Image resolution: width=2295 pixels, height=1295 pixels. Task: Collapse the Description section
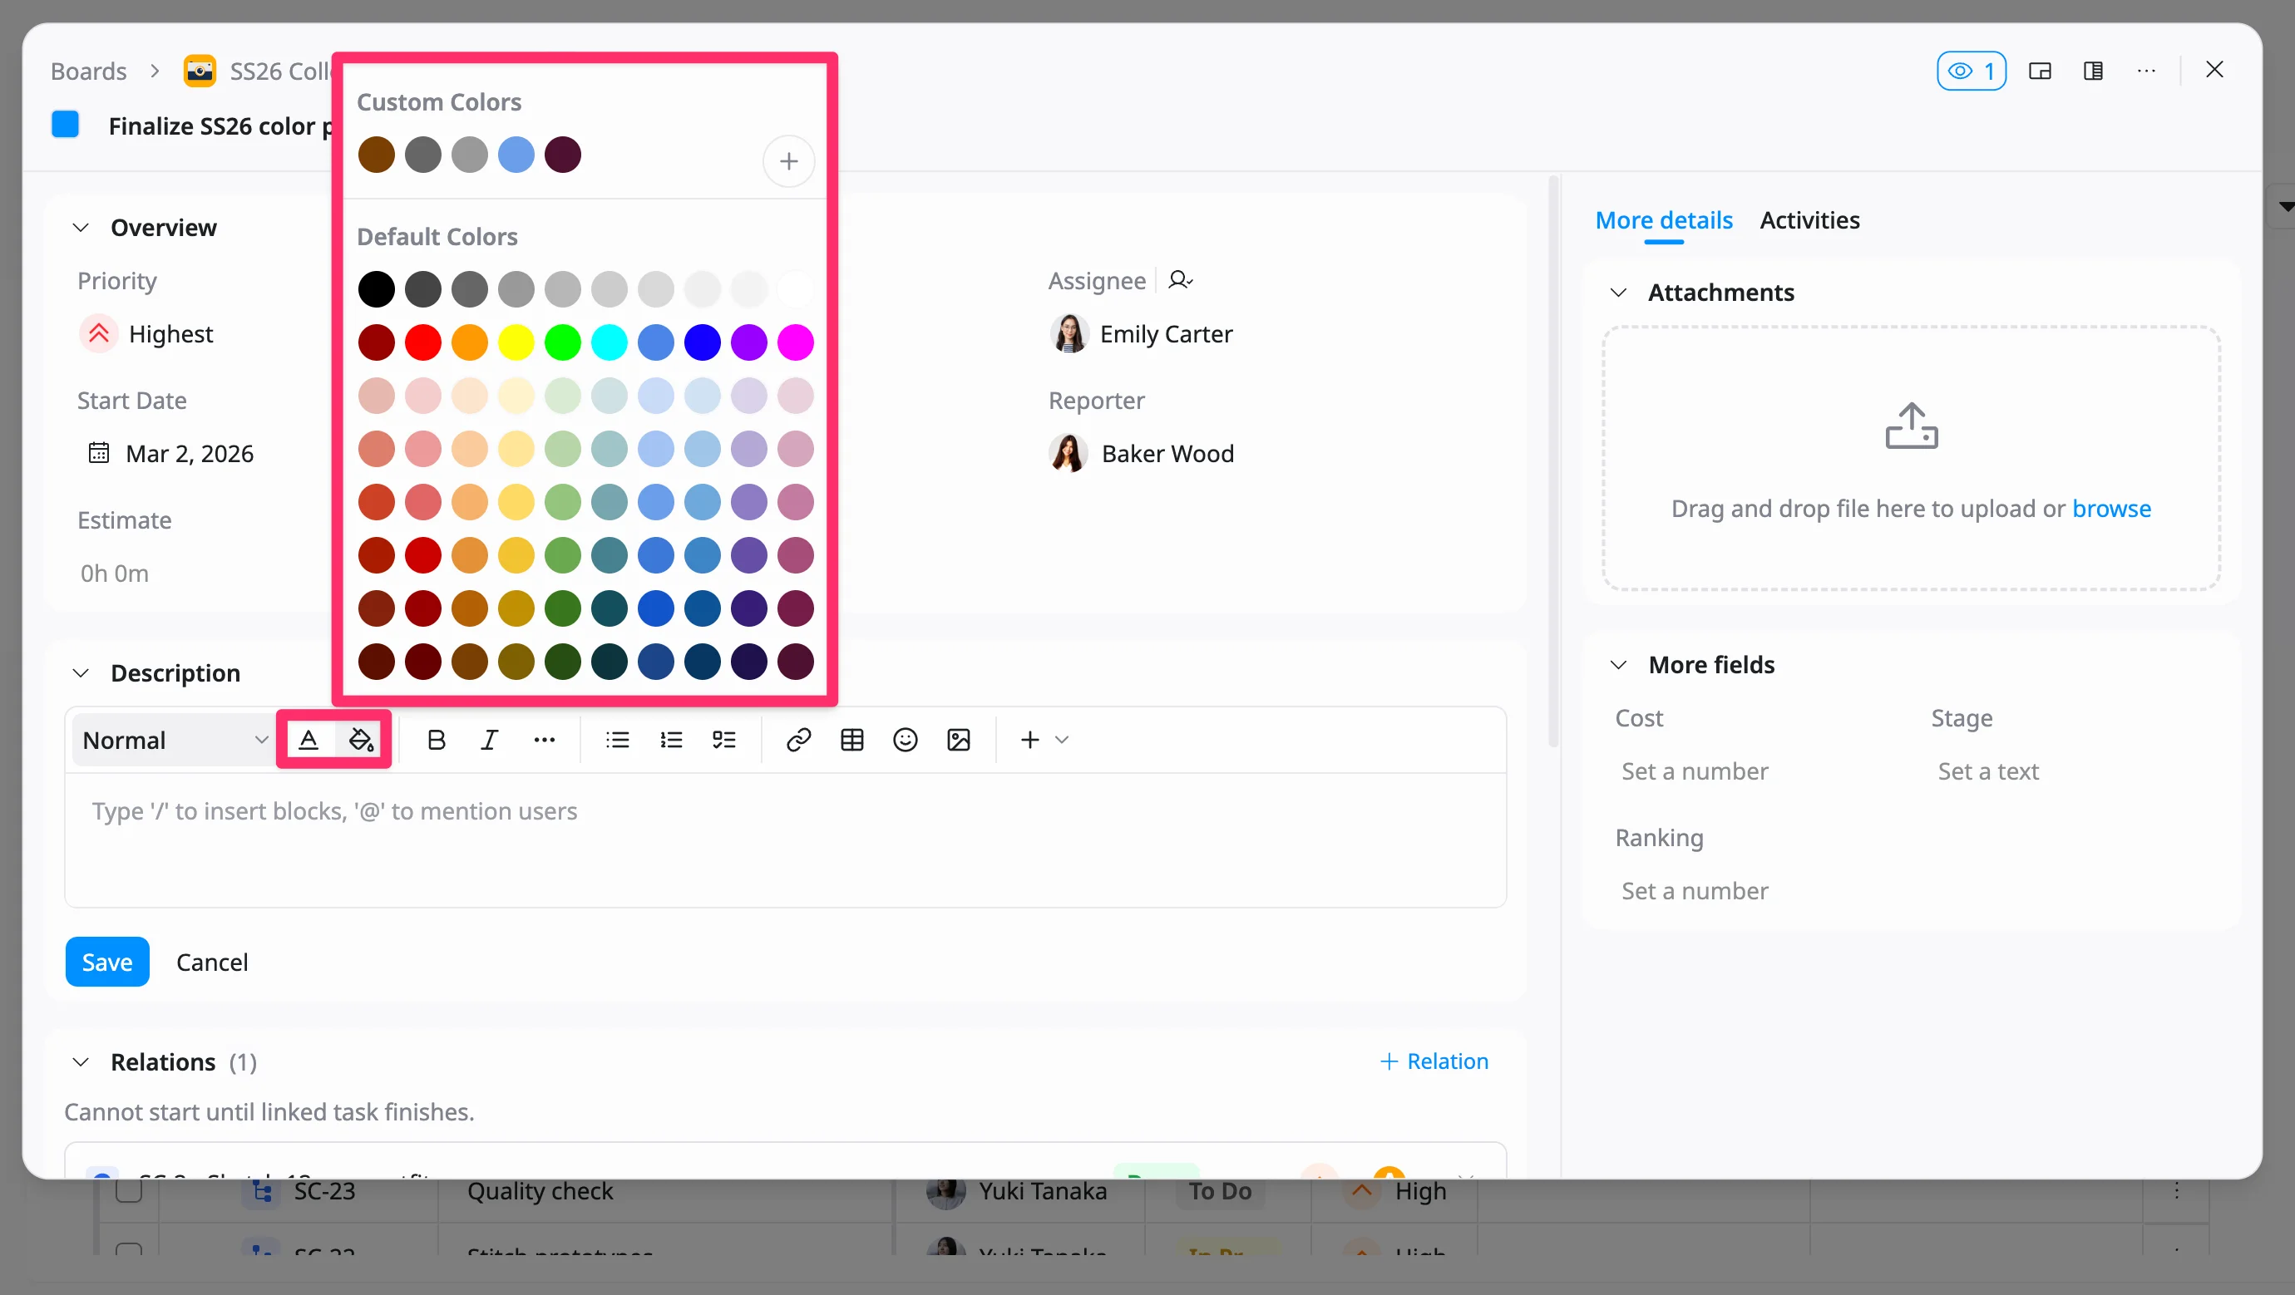(81, 672)
